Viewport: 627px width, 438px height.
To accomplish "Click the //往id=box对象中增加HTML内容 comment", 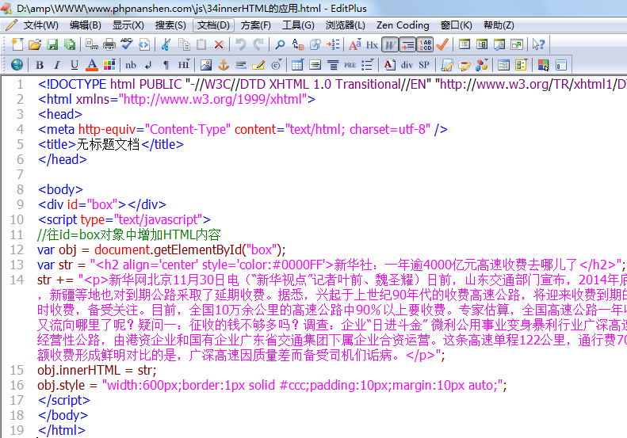I will tap(128, 234).
